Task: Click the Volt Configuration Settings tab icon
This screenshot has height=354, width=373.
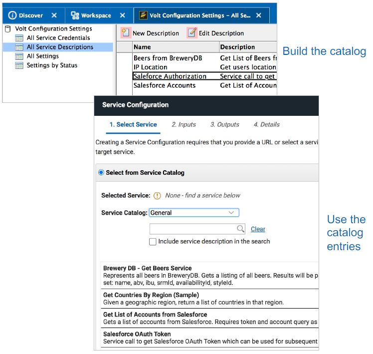Action: (x=143, y=15)
